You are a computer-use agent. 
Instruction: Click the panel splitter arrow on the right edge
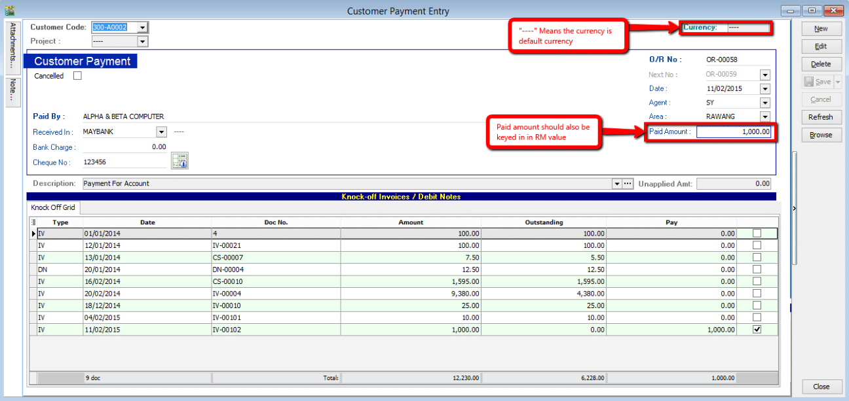(794, 208)
